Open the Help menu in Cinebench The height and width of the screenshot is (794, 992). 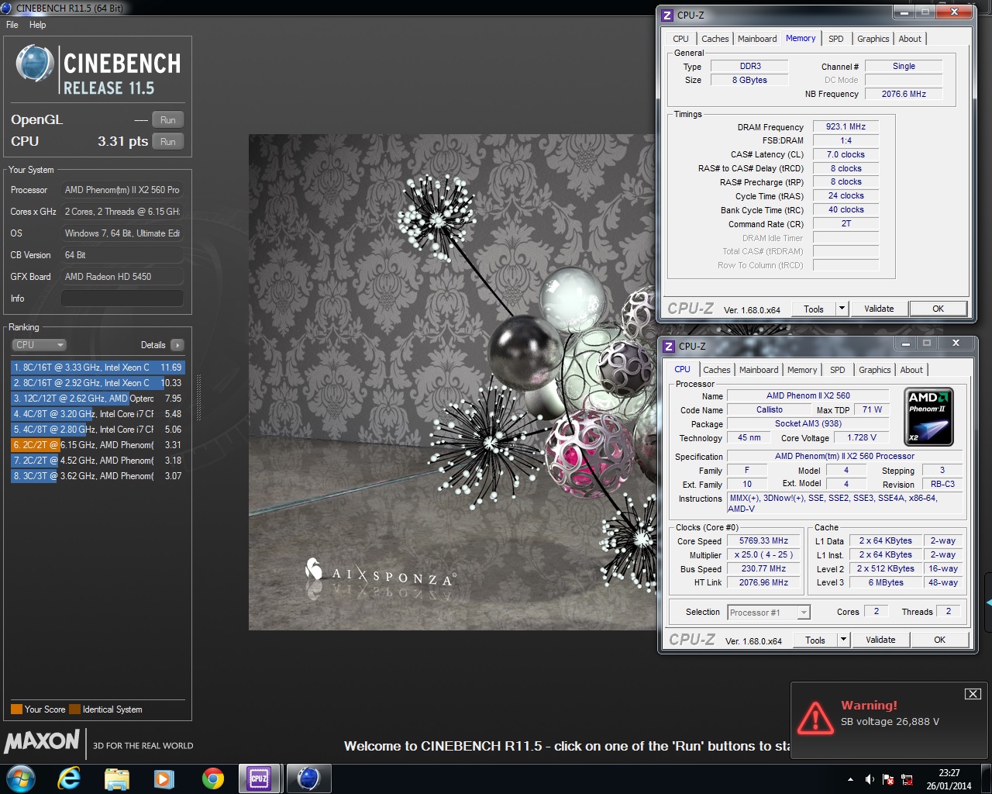point(37,25)
